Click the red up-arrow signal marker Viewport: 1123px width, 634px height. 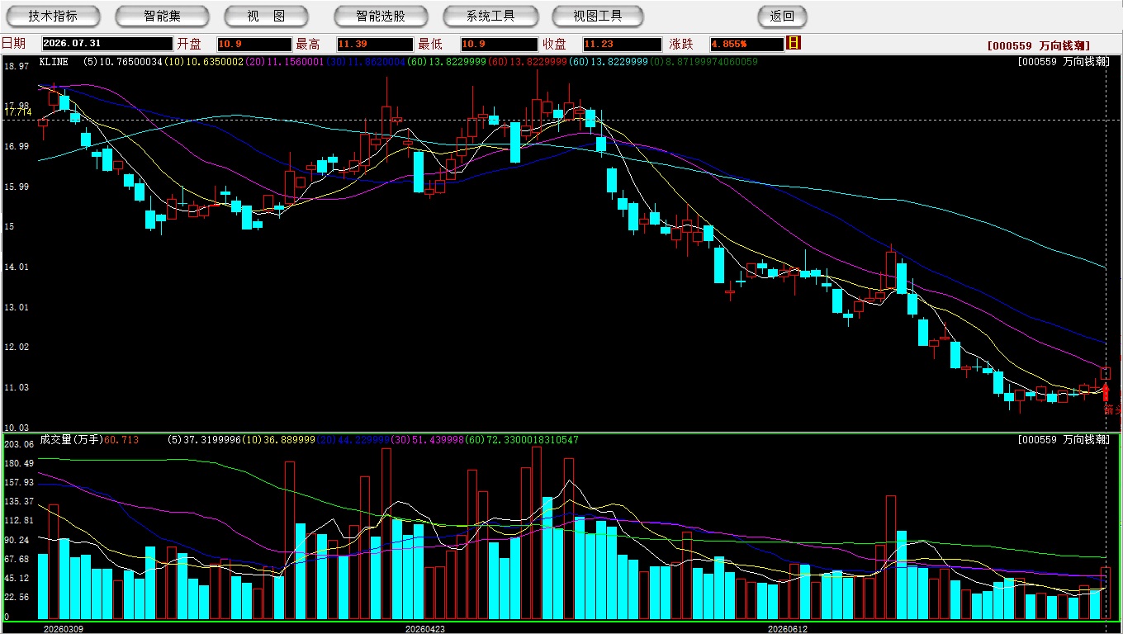(1106, 391)
